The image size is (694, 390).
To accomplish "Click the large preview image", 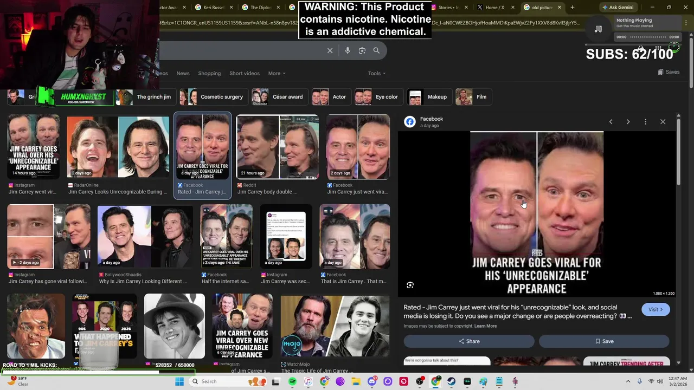I will point(537,214).
